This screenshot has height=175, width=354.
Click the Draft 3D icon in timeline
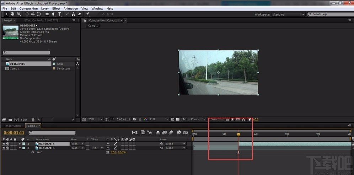click(x=149, y=132)
